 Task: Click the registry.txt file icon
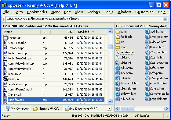(x=117, y=52)
